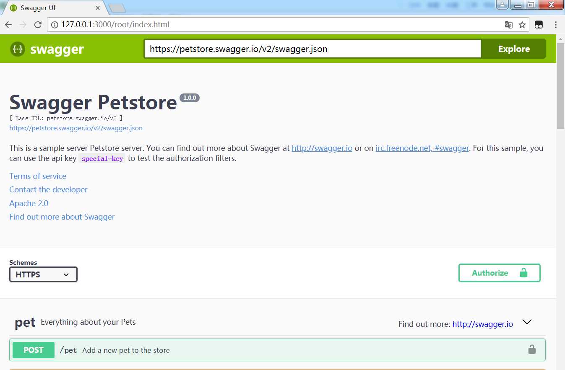Viewport: 565px width, 370px height.
Task: Click the browser forward arrow
Action: tap(23, 25)
